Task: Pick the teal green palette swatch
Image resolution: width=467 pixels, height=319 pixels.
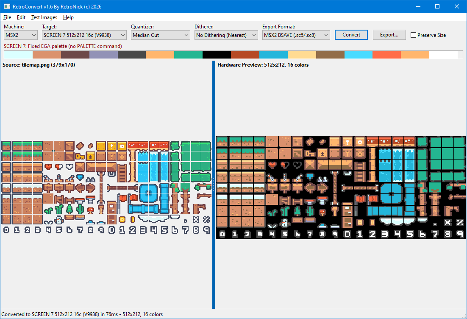Action: tap(188, 55)
